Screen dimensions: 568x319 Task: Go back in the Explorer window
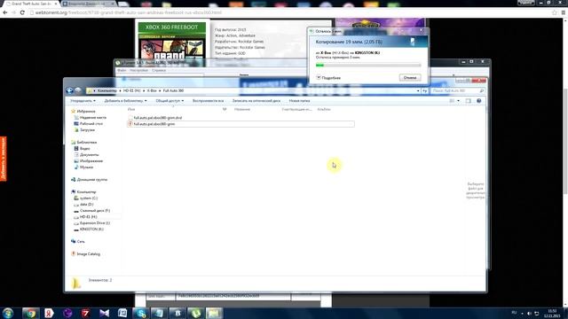click(69, 90)
